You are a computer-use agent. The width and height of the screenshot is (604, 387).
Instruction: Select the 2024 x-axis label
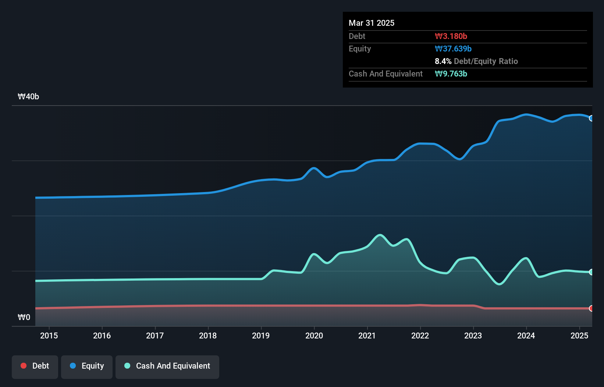coord(526,335)
